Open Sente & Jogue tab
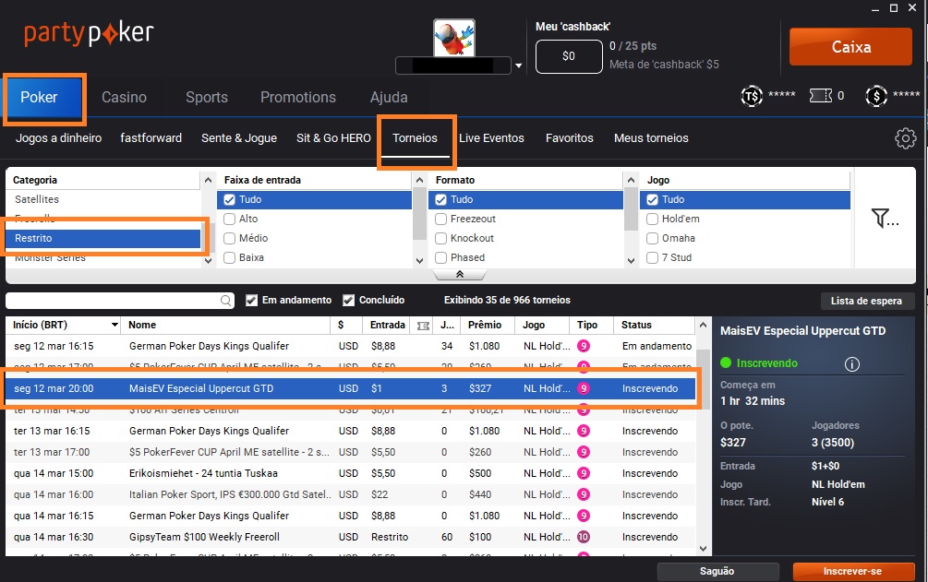Viewport: 928px width, 582px height. 239,137
